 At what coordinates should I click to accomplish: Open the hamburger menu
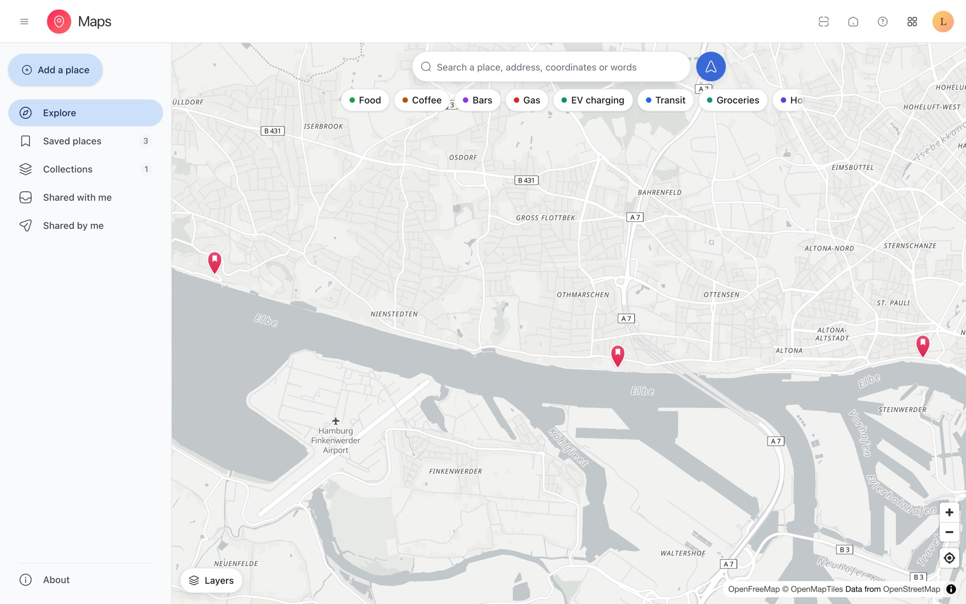(x=24, y=21)
